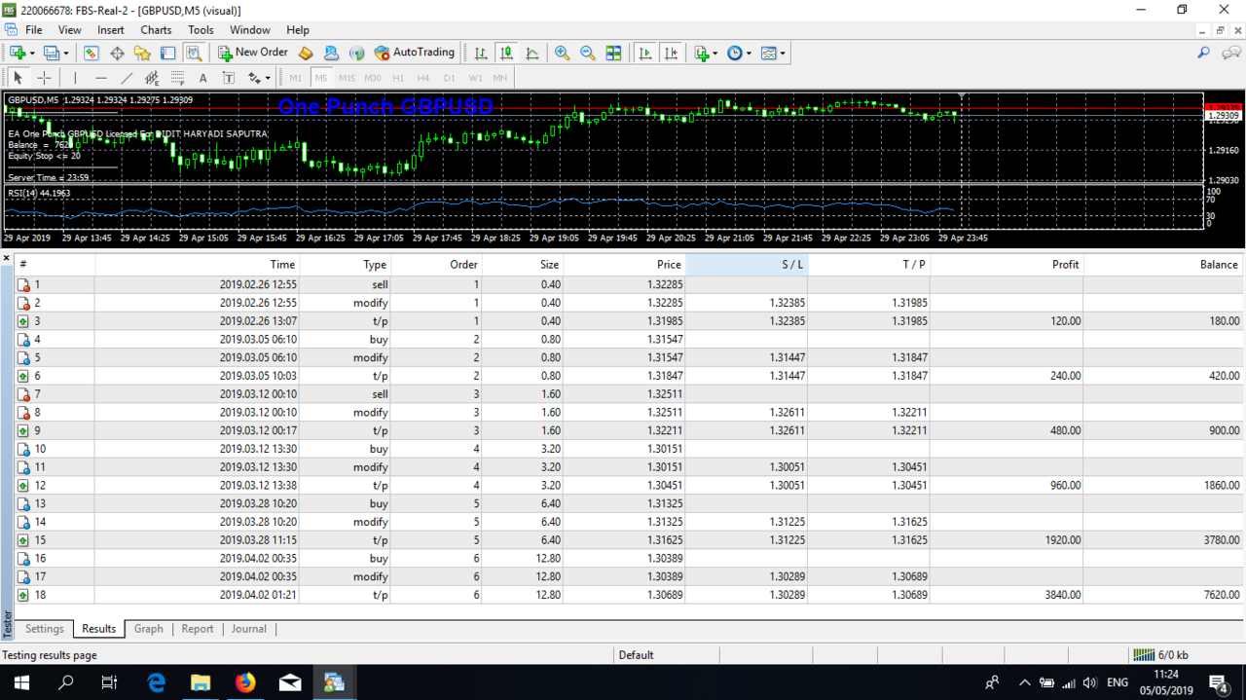This screenshot has width=1246, height=700.
Task: Toggle the Strategy Tester panel
Action: tap(194, 53)
